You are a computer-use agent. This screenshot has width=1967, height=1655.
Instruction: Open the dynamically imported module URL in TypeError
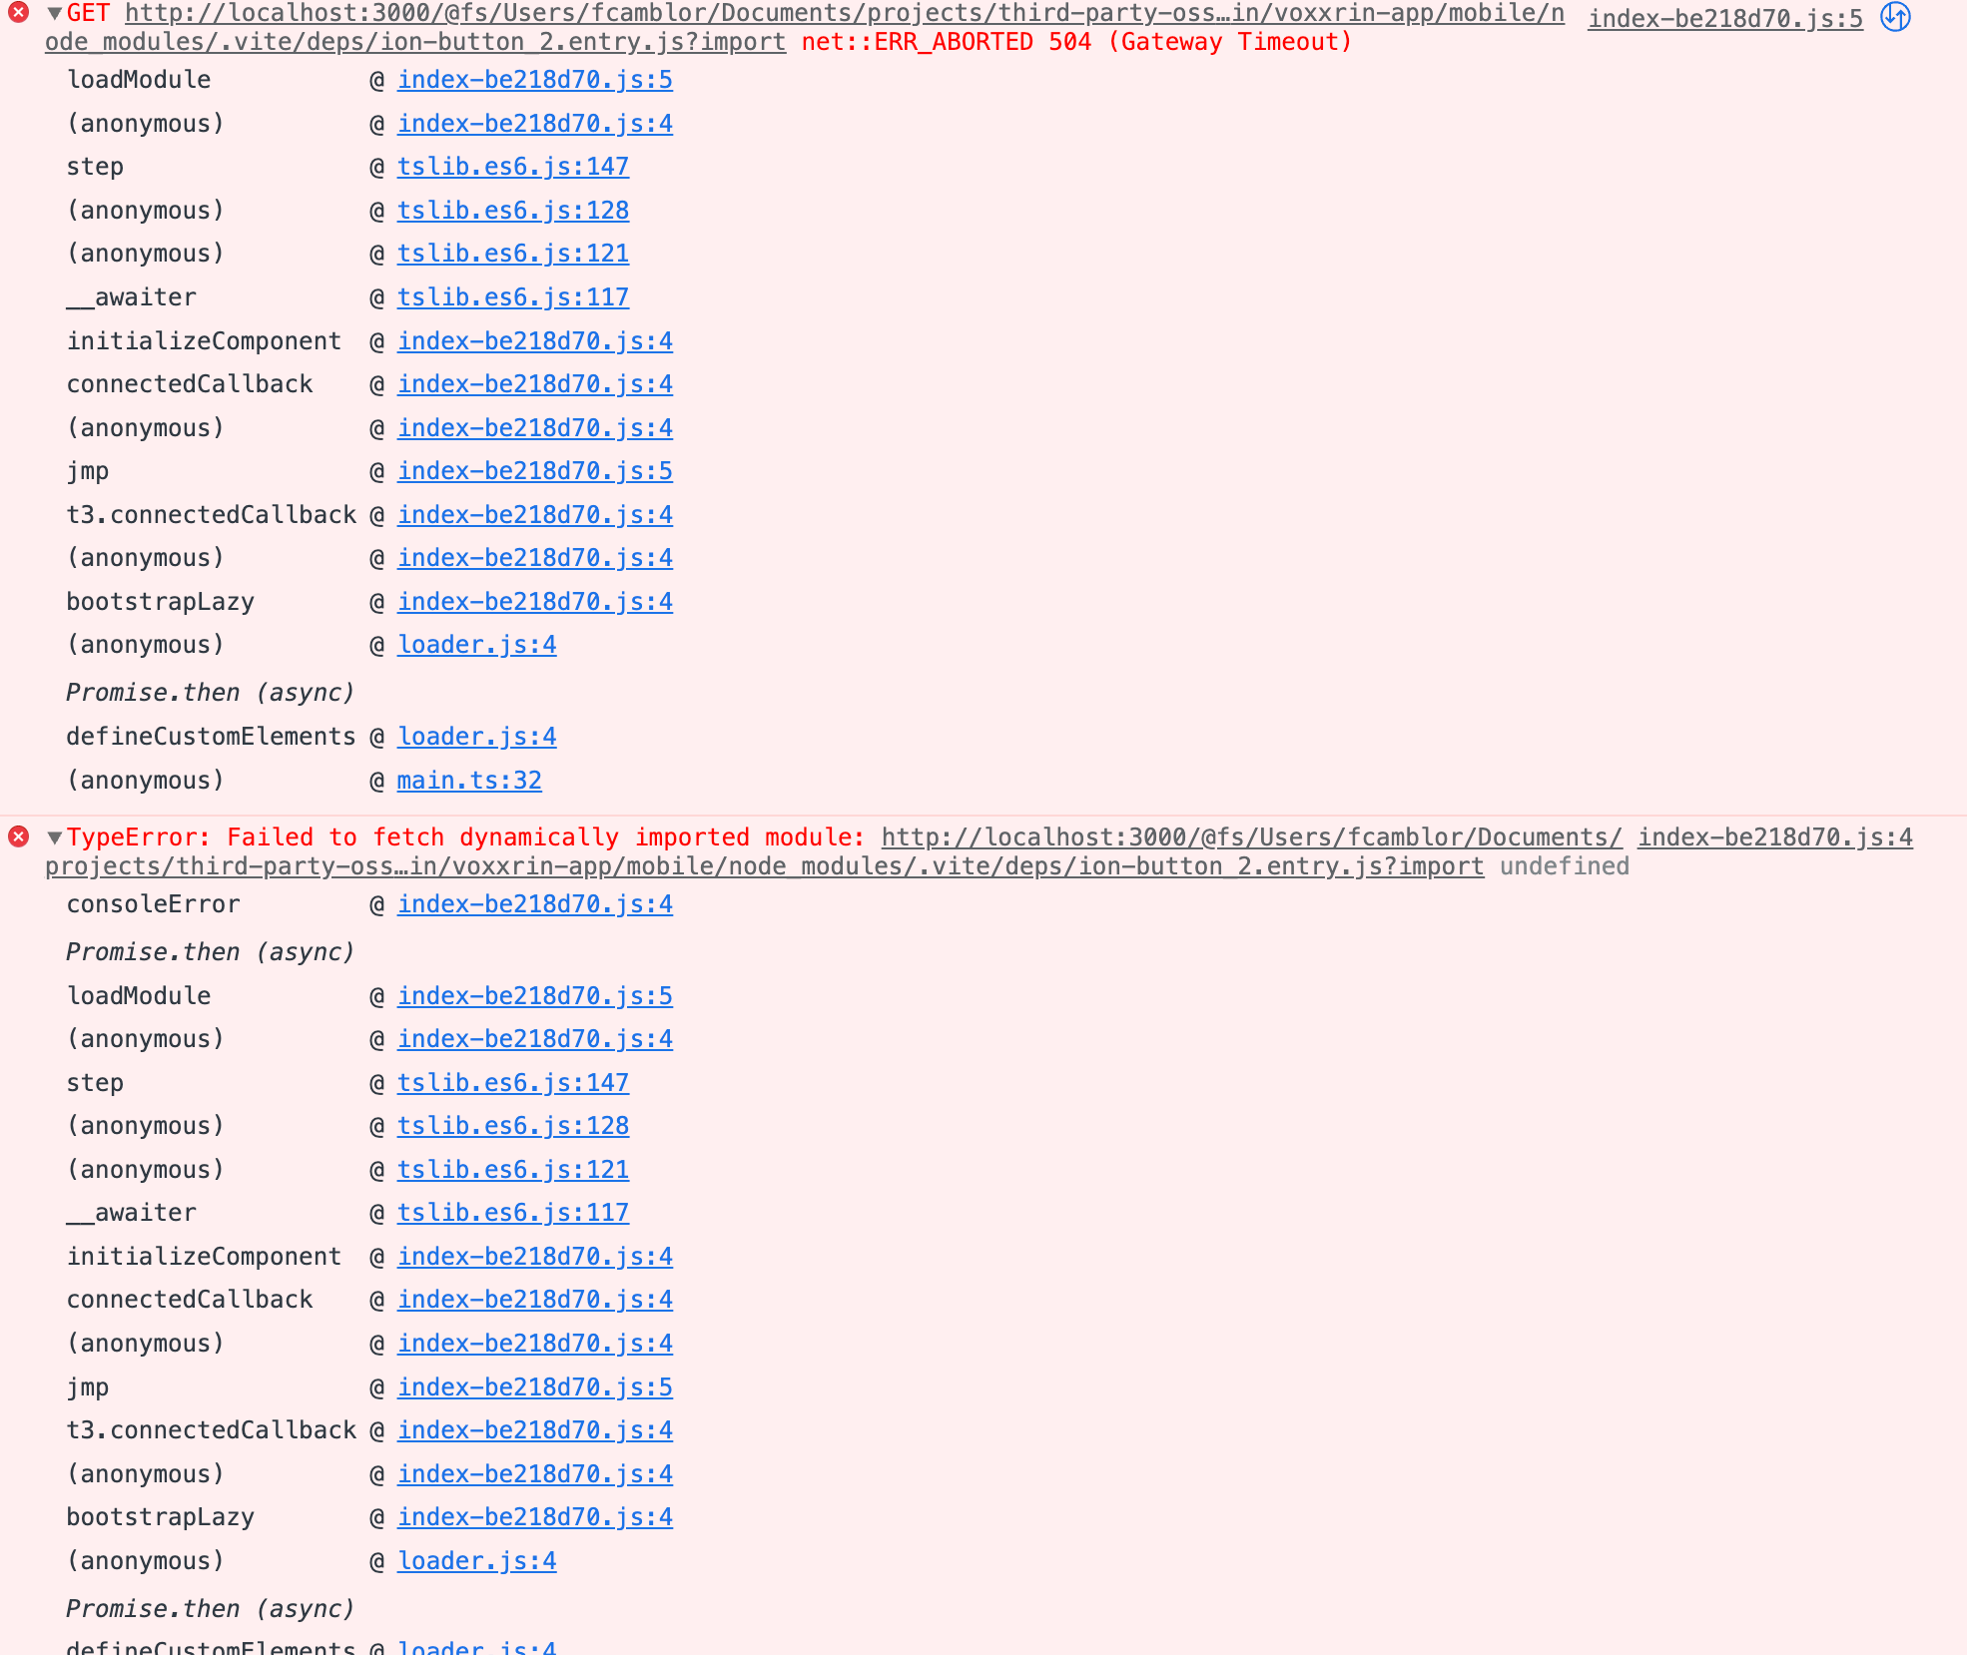point(1251,837)
